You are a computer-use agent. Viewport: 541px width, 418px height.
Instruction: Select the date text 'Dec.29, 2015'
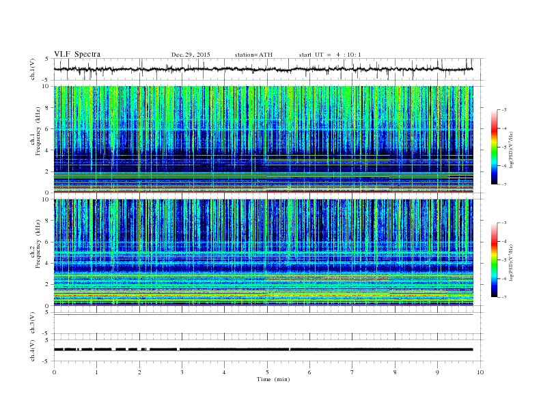point(191,55)
